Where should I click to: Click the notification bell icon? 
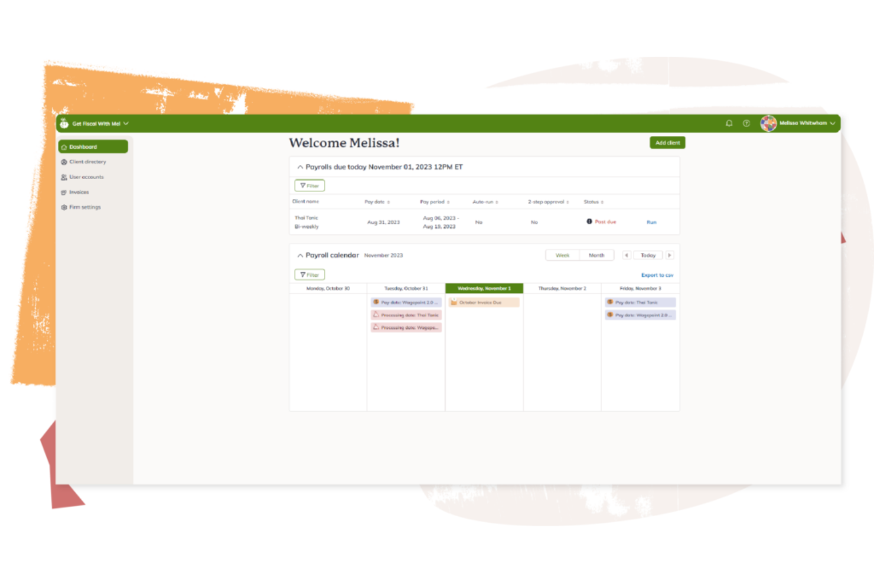click(729, 123)
